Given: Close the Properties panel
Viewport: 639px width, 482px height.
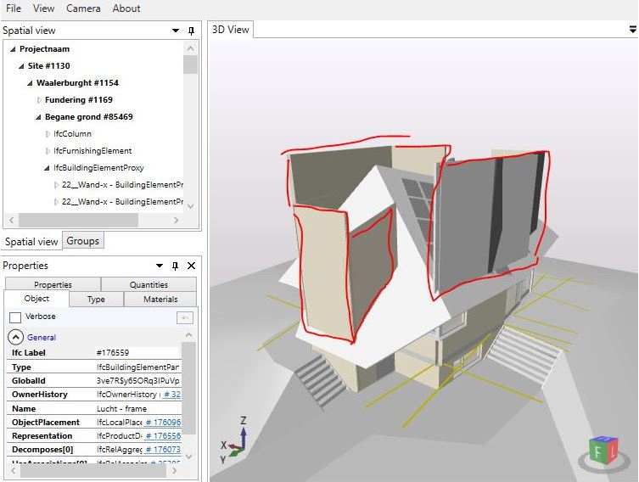Looking at the screenshot, I should coord(191,266).
